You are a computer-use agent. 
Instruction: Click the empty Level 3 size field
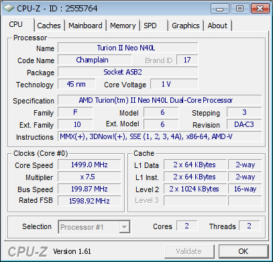pos(195,201)
